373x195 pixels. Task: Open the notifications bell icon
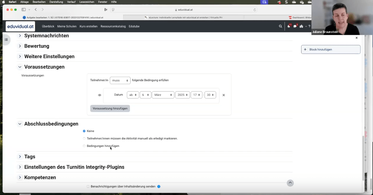(x=289, y=26)
